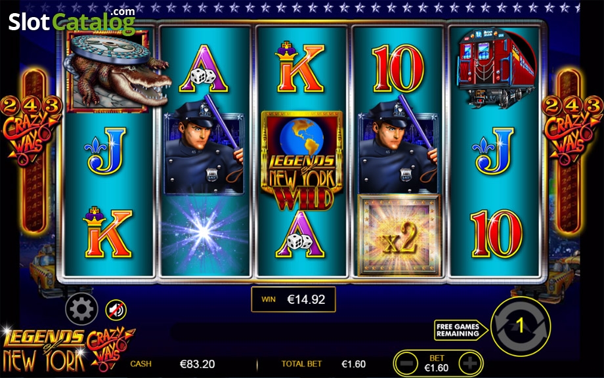The height and width of the screenshot is (378, 604).
Task: Decrease the bet with minus button
Action: click(406, 363)
